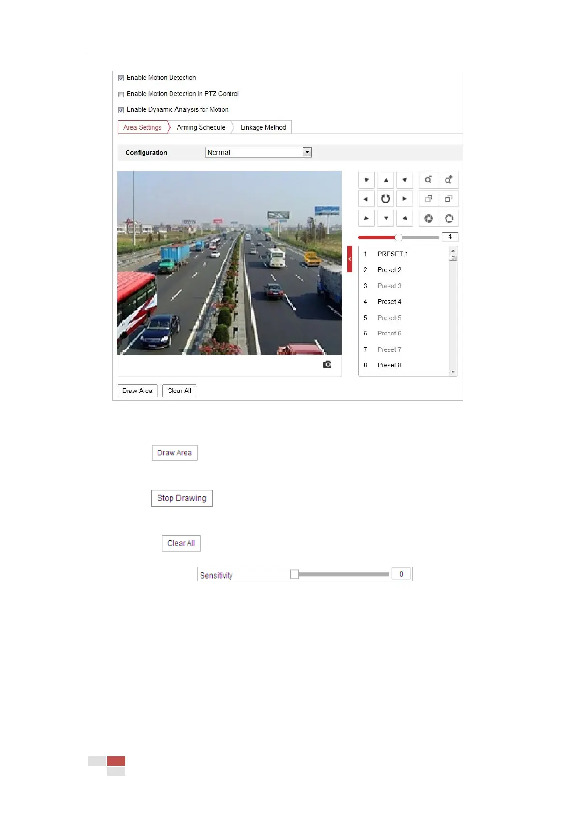
Task: Select Preset 3 in preset list
Action: coord(404,286)
